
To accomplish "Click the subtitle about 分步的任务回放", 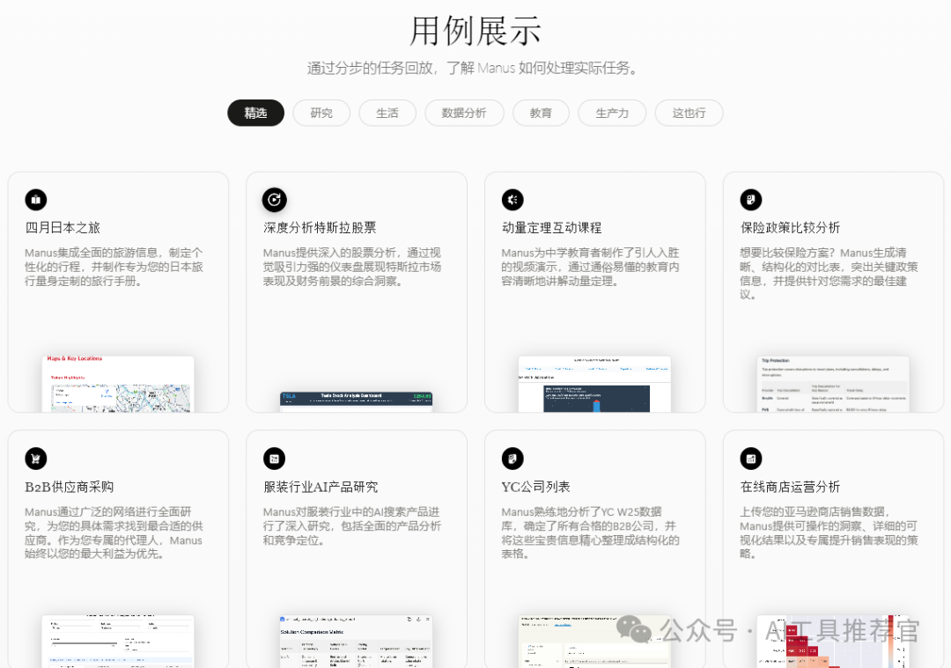I will (474, 68).
